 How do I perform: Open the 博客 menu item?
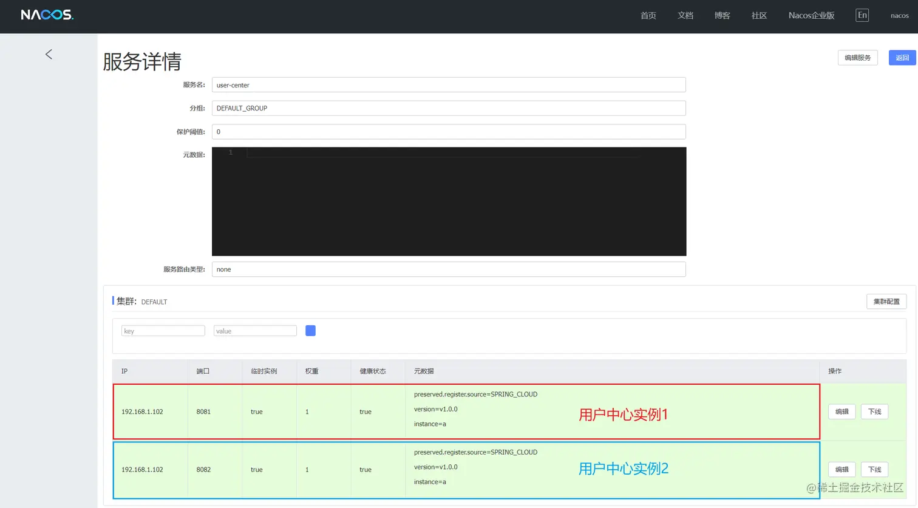[722, 15]
